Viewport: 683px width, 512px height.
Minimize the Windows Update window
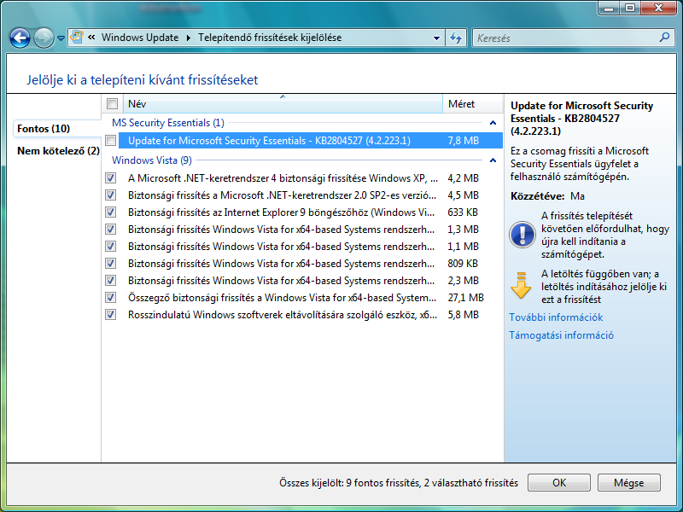point(610,8)
